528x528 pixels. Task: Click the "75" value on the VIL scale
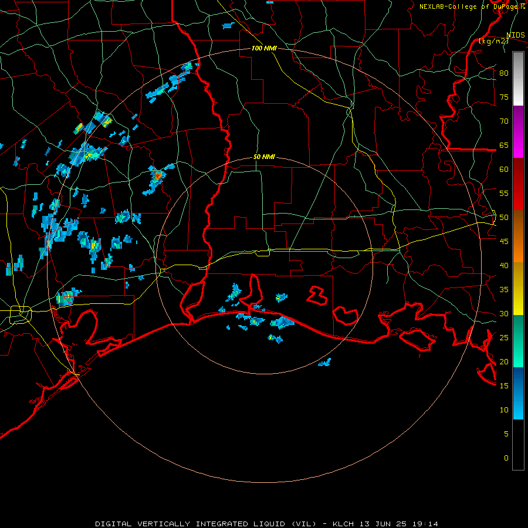504,97
